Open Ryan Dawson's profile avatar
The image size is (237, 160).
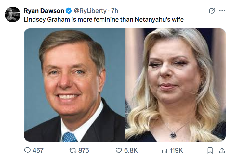click(13, 14)
